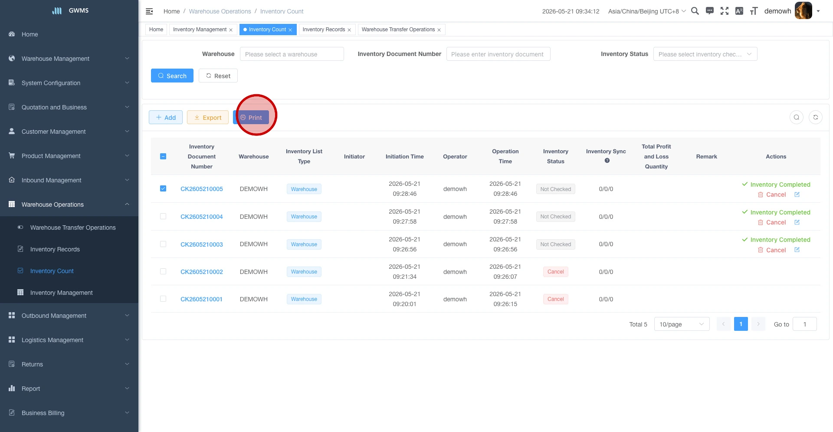Viewport: 833px width, 432px height.
Task: Click the Inventory Document Number input
Action: [x=498, y=54]
